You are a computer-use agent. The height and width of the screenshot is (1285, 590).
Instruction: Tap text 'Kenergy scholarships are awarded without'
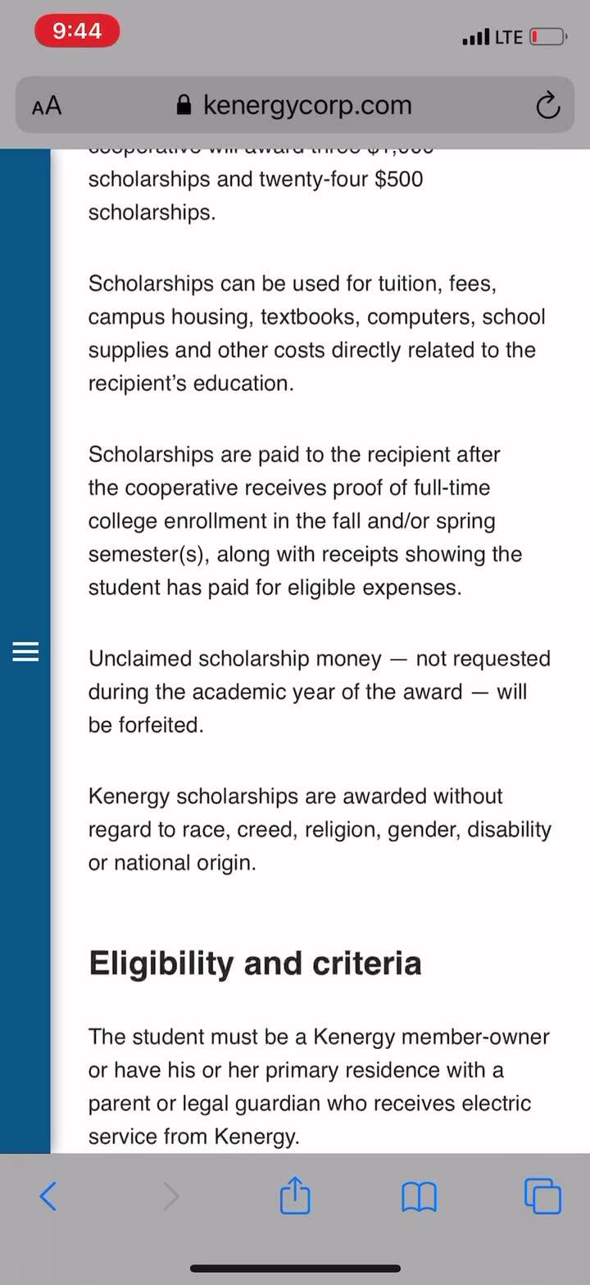(295, 796)
